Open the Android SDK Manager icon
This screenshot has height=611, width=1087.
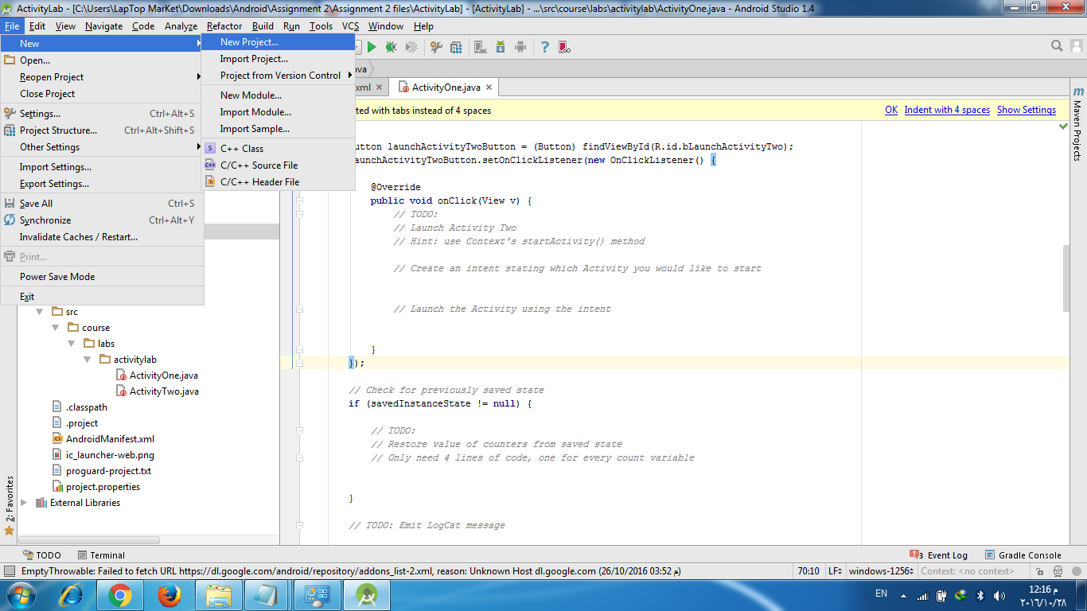[x=500, y=47]
